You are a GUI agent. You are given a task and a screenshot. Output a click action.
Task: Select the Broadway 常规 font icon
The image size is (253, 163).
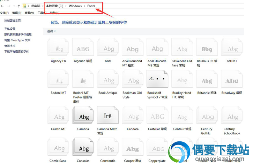point(232,79)
